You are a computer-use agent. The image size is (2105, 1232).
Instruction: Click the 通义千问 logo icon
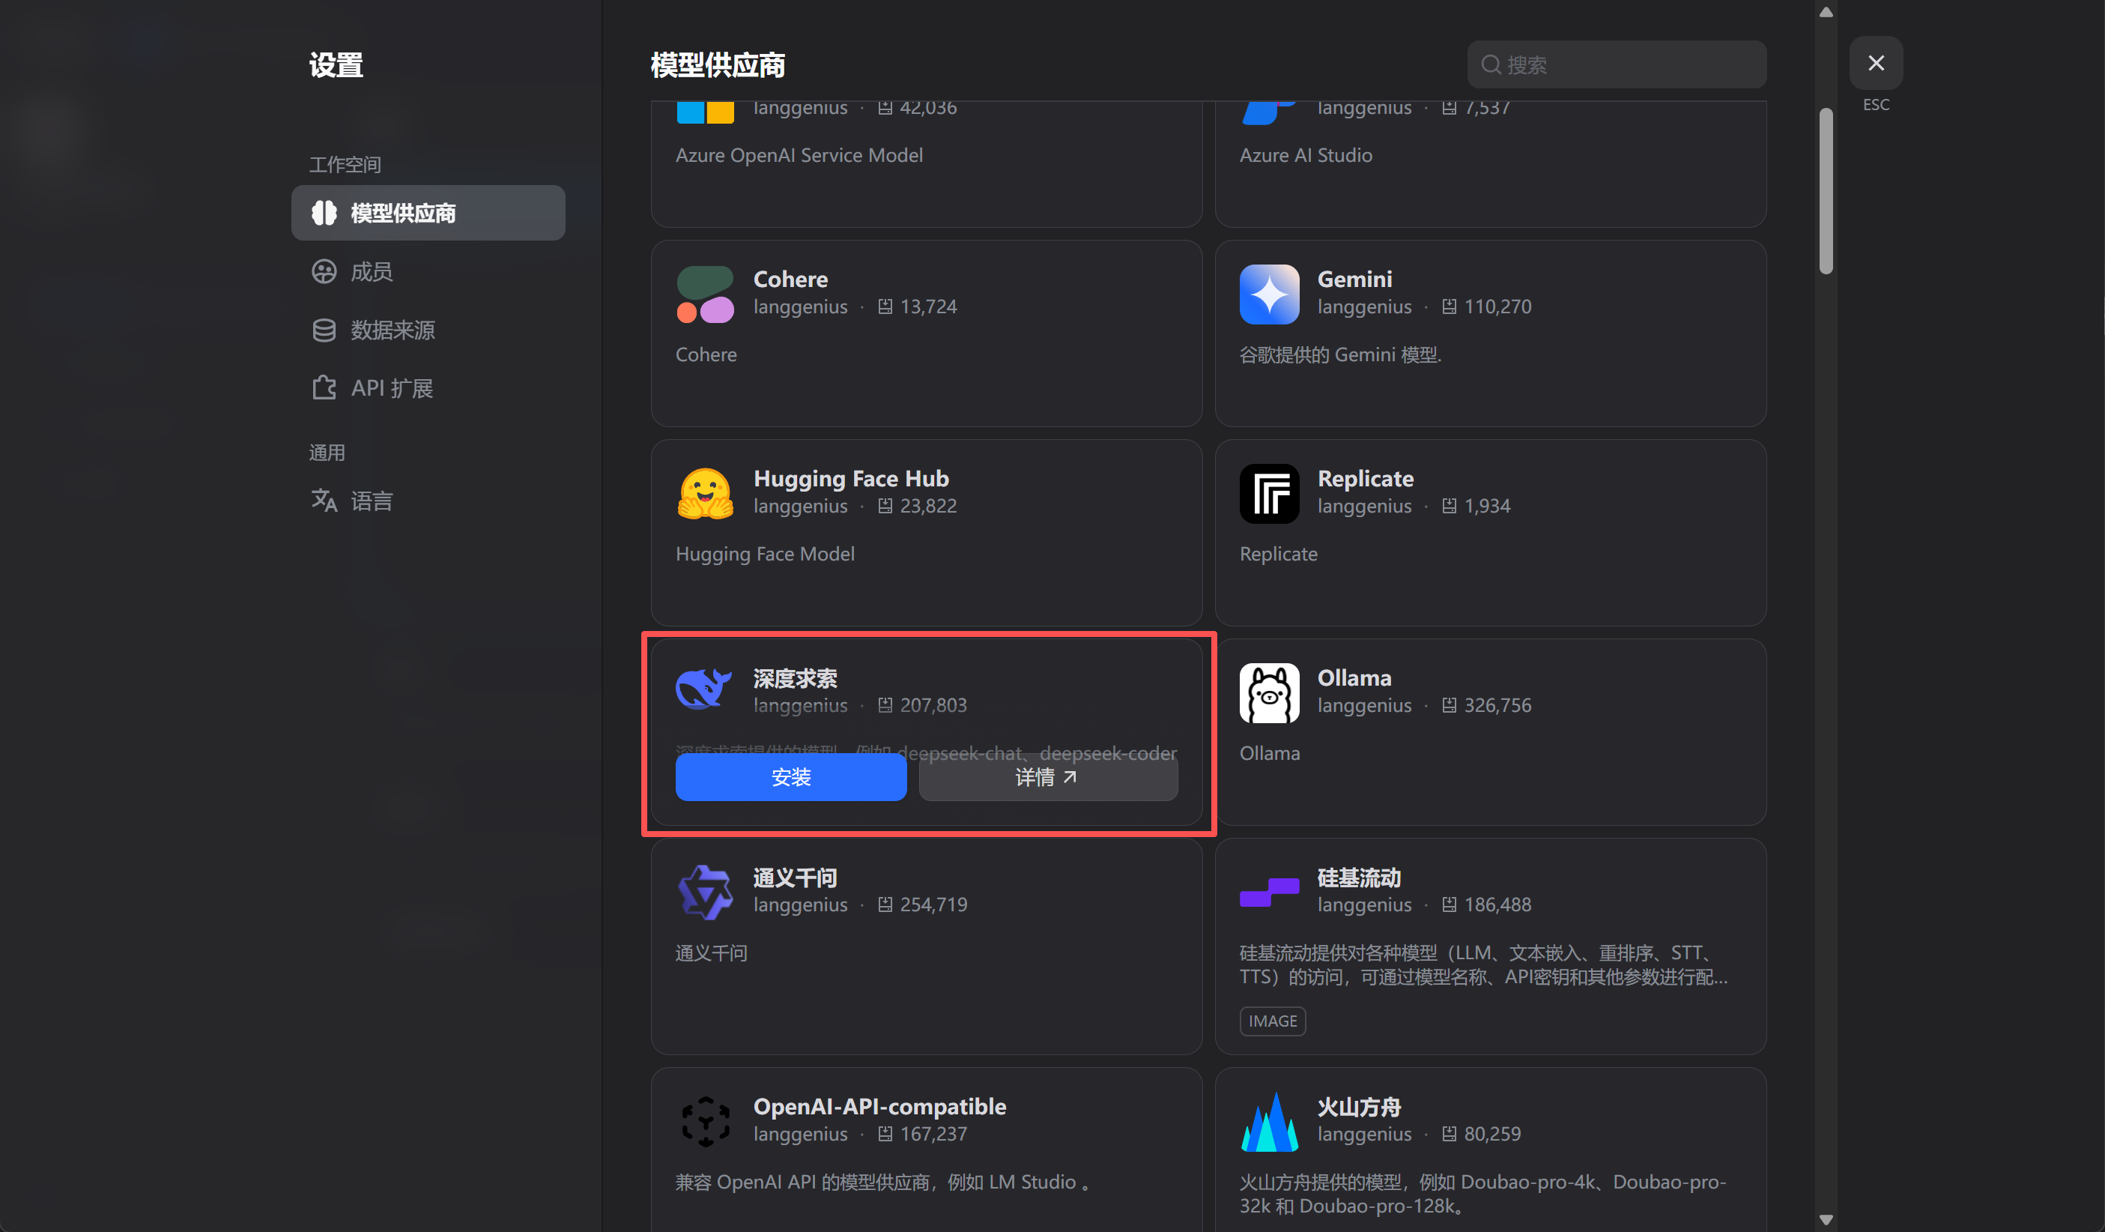click(705, 892)
